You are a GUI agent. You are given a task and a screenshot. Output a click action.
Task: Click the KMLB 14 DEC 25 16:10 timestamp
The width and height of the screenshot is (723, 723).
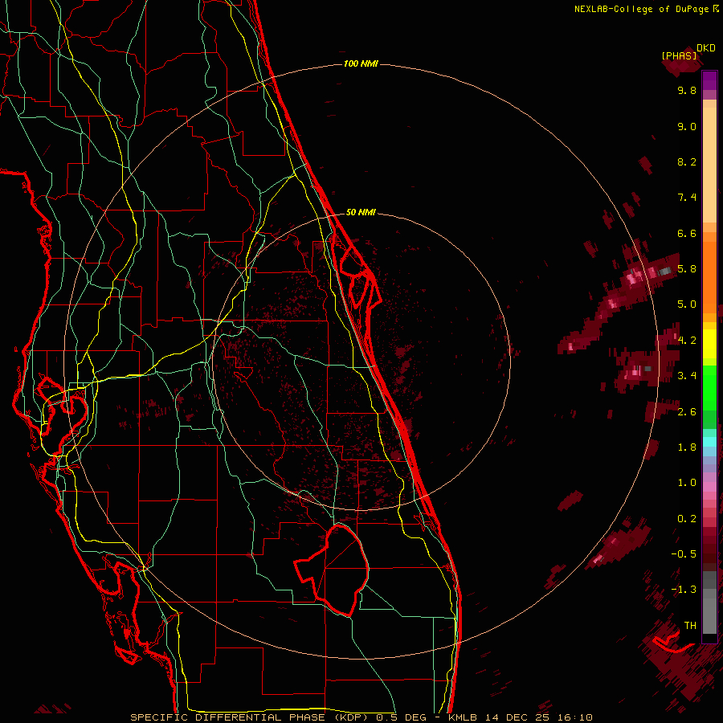520,717
